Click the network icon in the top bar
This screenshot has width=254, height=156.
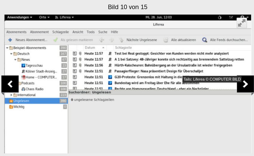pyautogui.click(x=231, y=17)
